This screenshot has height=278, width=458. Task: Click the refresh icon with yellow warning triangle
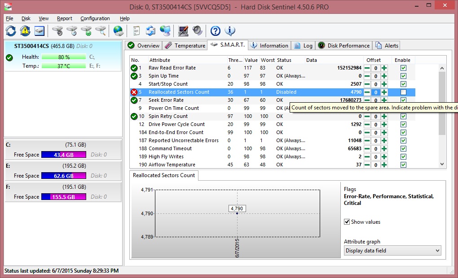click(25, 30)
